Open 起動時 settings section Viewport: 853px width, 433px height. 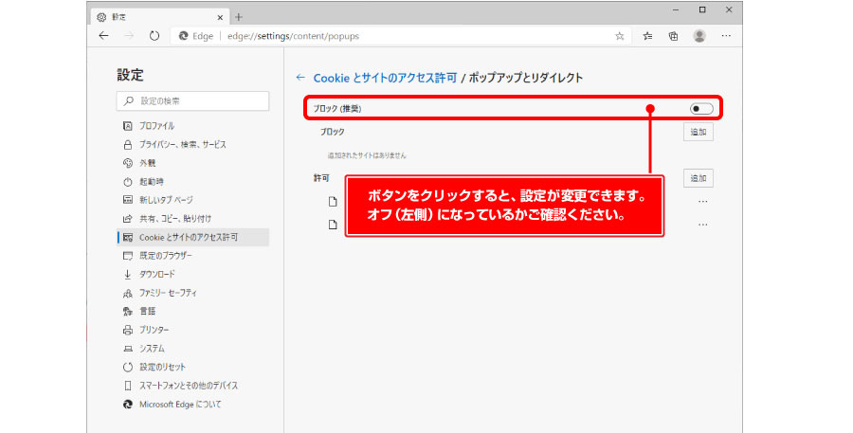[x=192, y=182]
